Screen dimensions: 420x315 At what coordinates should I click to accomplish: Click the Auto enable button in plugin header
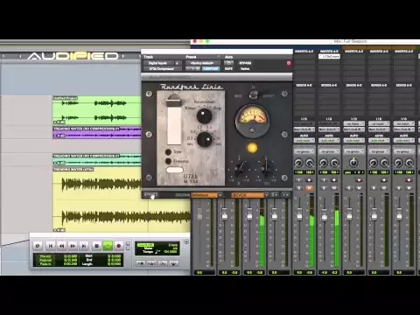(x=229, y=63)
